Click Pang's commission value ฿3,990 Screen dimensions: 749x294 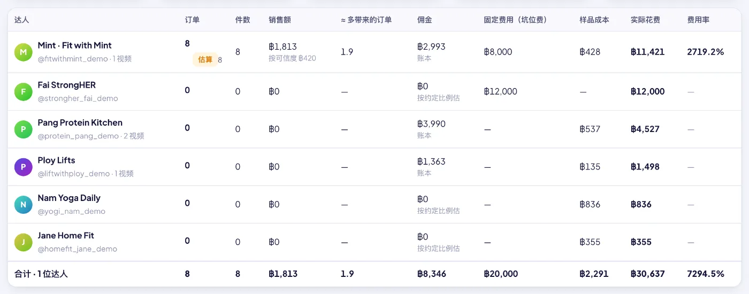point(431,124)
